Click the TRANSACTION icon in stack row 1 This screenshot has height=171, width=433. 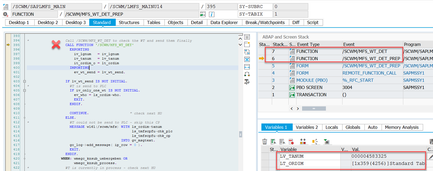[292, 95]
